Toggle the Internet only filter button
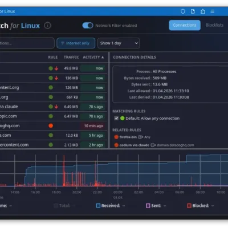Viewport: 228px width, 228px height. pyautogui.click(x=76, y=43)
